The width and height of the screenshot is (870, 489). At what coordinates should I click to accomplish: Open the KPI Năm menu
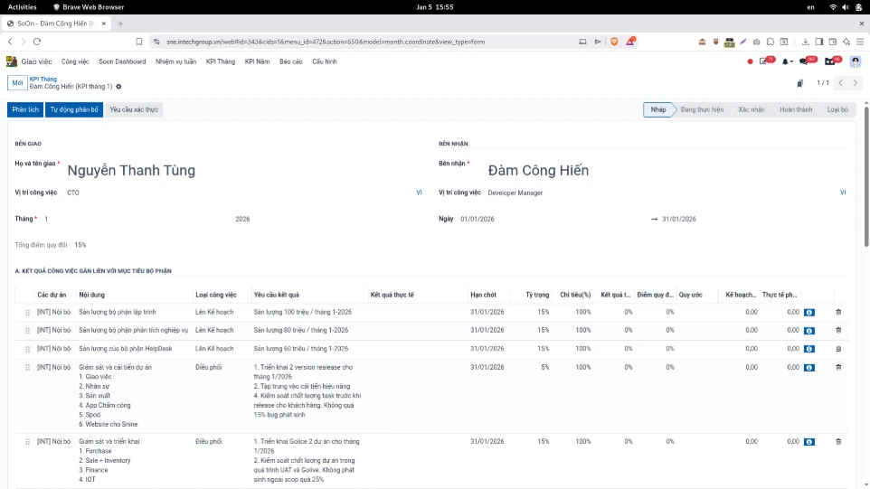[258, 61]
